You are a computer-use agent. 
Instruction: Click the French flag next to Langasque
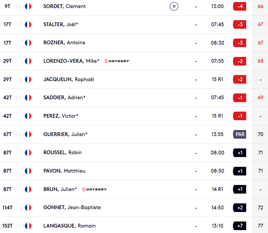[x=28, y=226]
